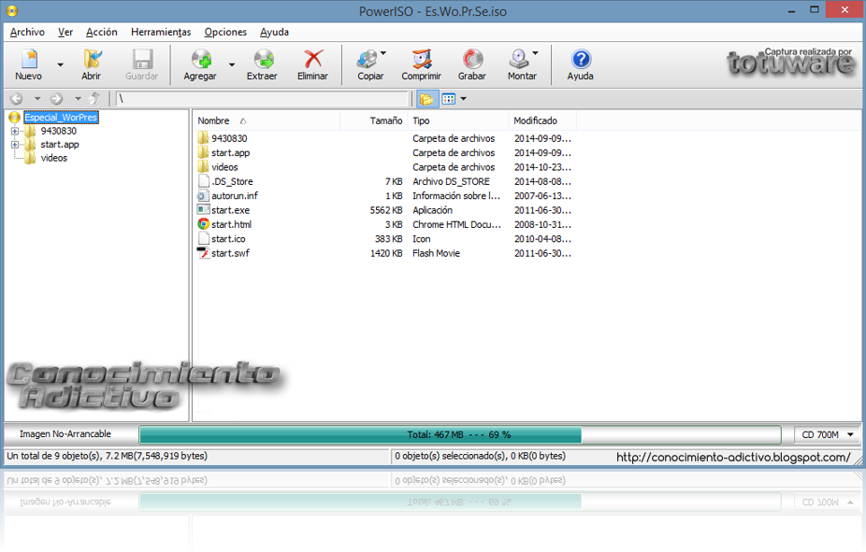Click the Total 467 MB capacity bar

460,434
